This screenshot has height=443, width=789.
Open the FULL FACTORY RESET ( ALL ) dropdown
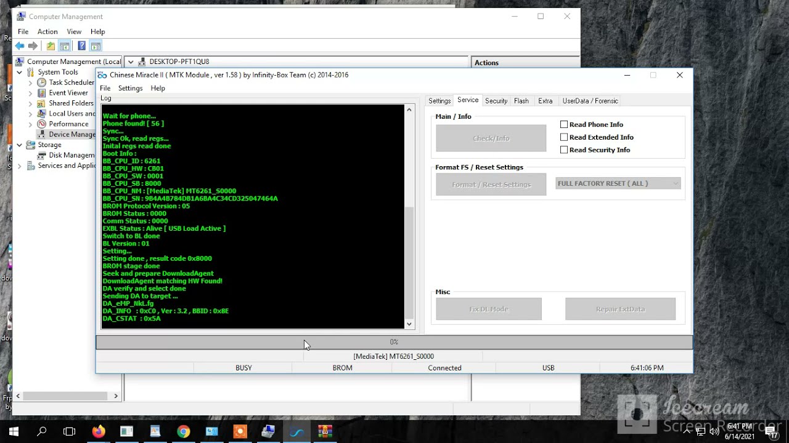pyautogui.click(x=618, y=183)
